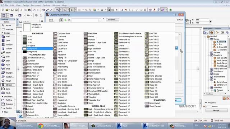230x129 pixels.
Task: Open the Options menu
Action: 46,5
